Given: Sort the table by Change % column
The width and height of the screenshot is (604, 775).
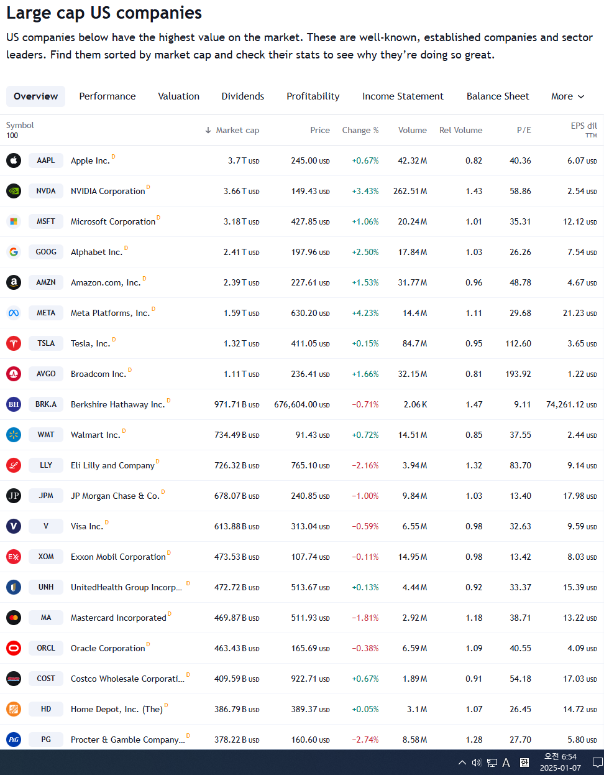Looking at the screenshot, I should 360,130.
